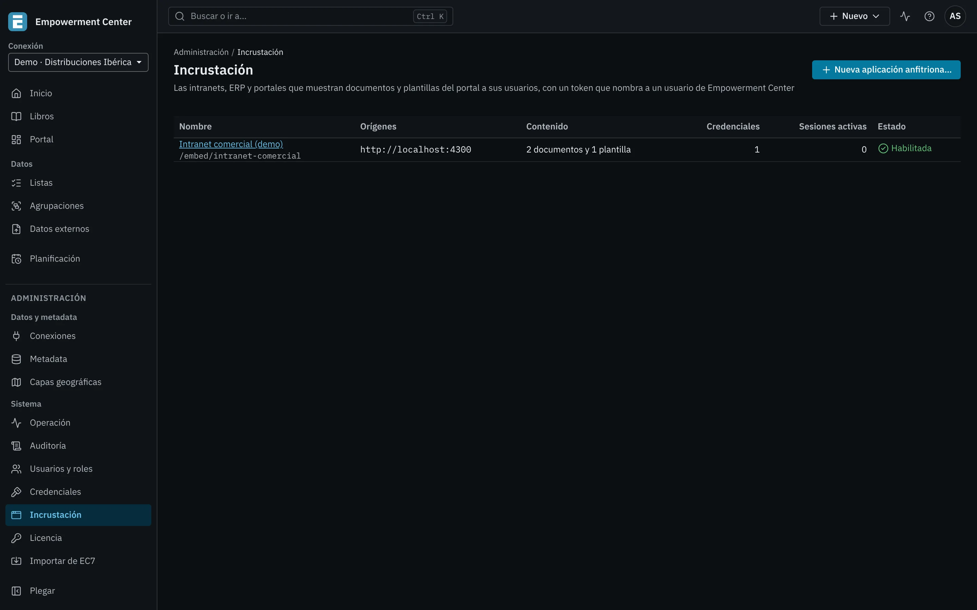This screenshot has height=610, width=977.
Task: Open Importar de EC7 menu item
Action: click(x=78, y=561)
